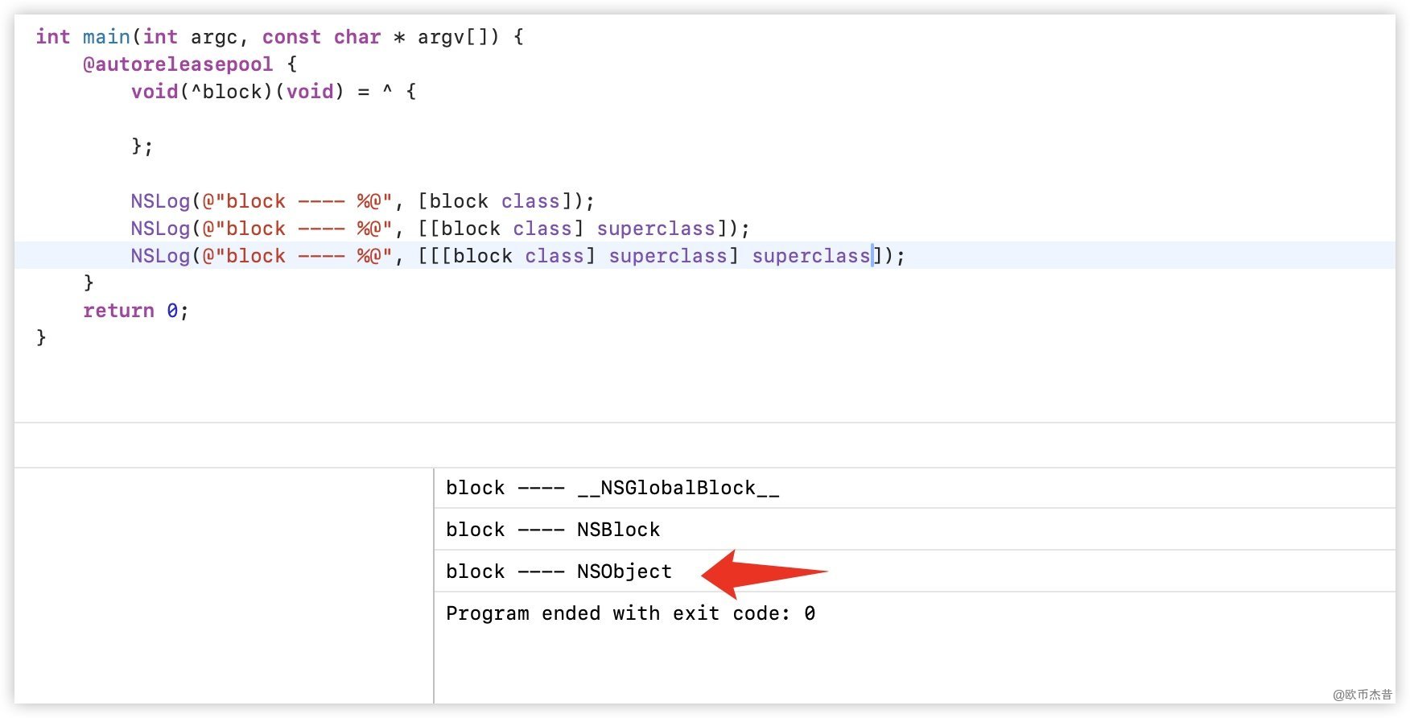Viewport: 1410px width, 718px height.
Task: Click the argc parameter
Action: [214, 37]
